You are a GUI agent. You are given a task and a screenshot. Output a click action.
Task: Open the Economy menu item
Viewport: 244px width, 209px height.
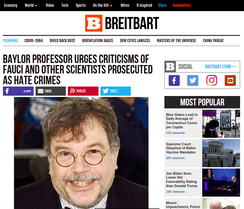tap(10, 6)
